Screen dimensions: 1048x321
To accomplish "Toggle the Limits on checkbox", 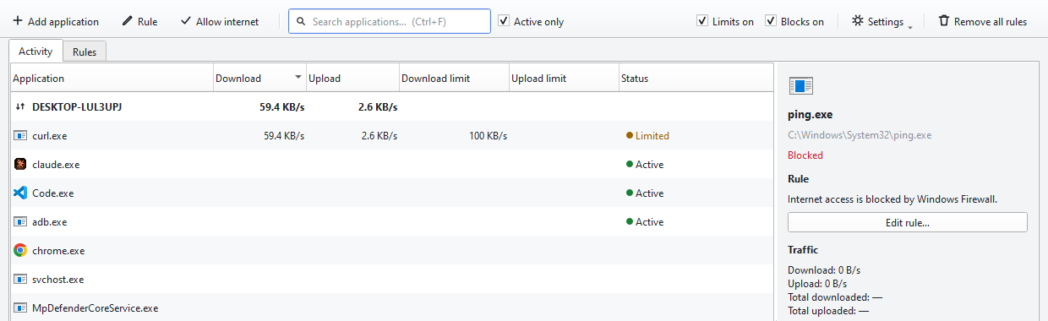I will click(702, 21).
